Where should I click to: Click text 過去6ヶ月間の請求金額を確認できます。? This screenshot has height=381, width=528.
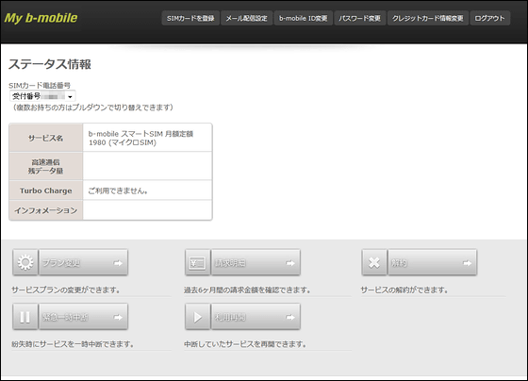coord(247,290)
